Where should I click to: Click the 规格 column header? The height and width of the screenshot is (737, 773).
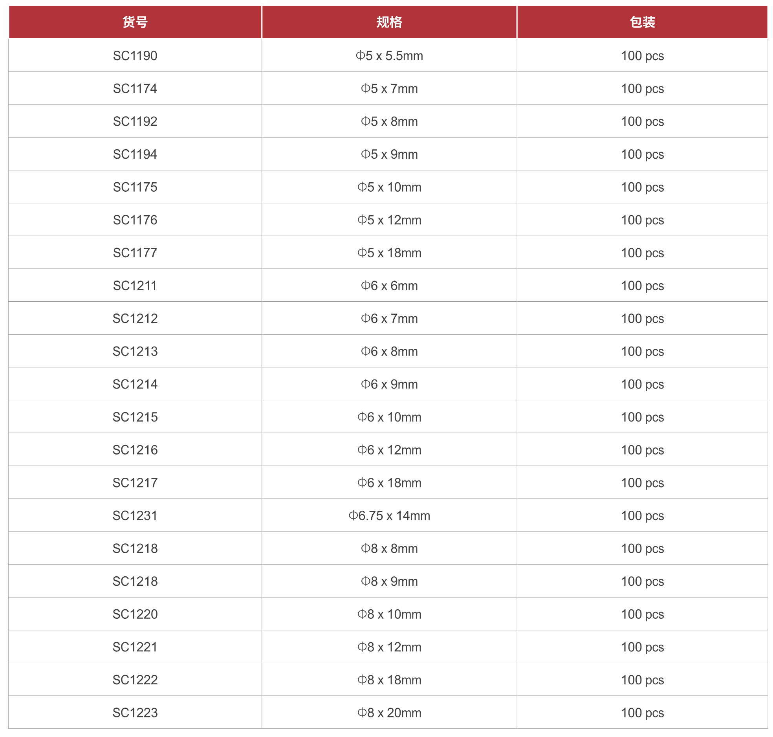point(389,22)
